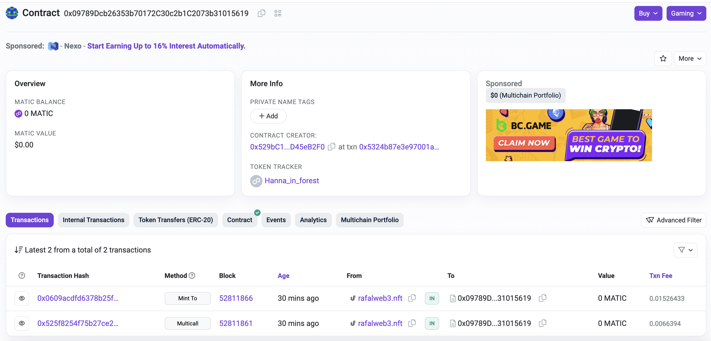The image size is (711, 341).
Task: Click Method column help icon
Action: (192, 275)
